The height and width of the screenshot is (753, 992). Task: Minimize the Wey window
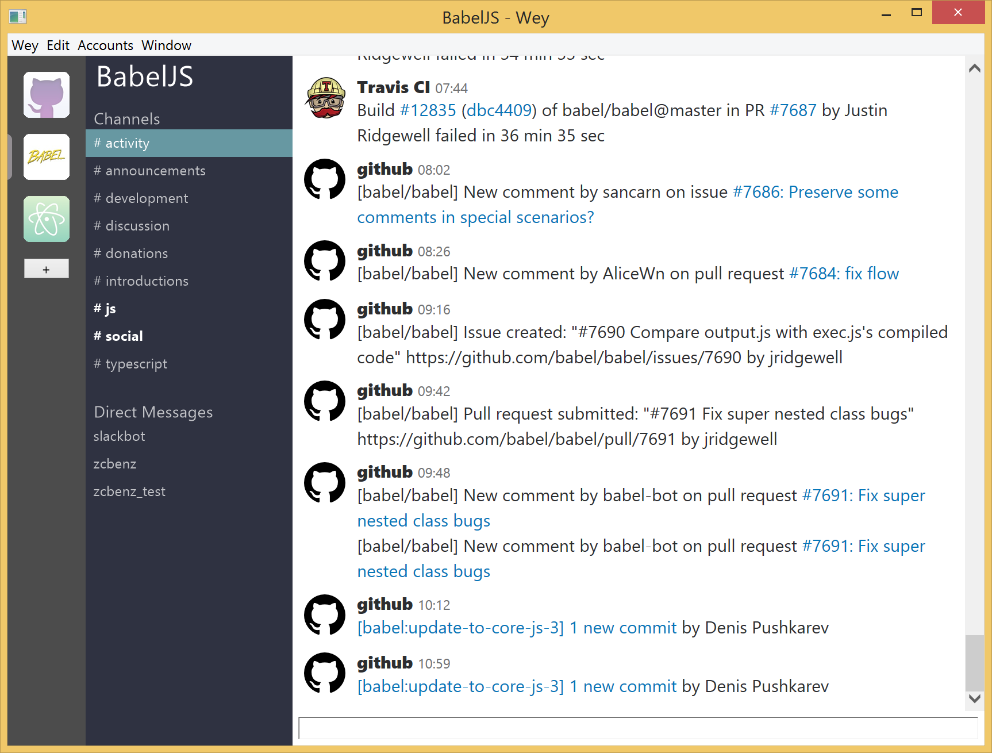pos(886,14)
